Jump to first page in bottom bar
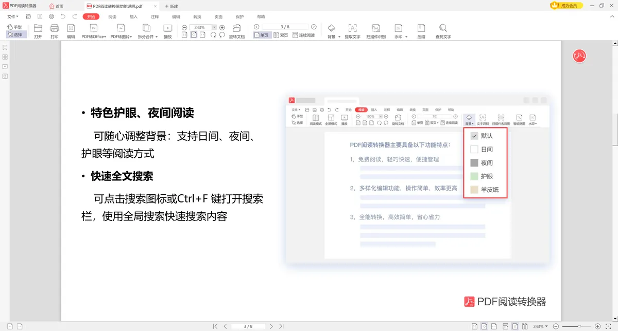This screenshot has height=331, width=618. click(x=215, y=326)
